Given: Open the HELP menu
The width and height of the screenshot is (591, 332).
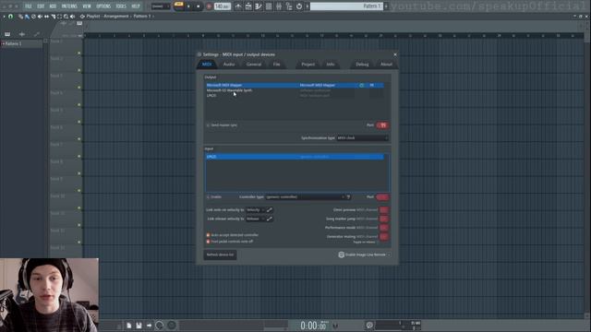Looking at the screenshot, I should (x=136, y=6).
